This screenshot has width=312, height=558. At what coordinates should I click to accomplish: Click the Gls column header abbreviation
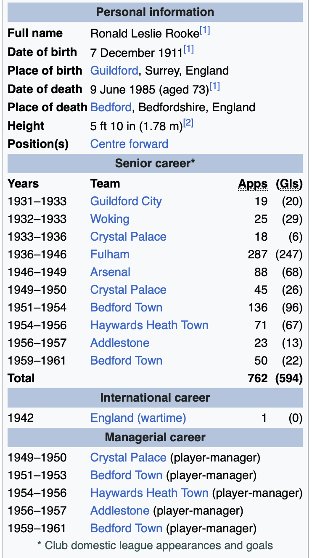[289, 184]
